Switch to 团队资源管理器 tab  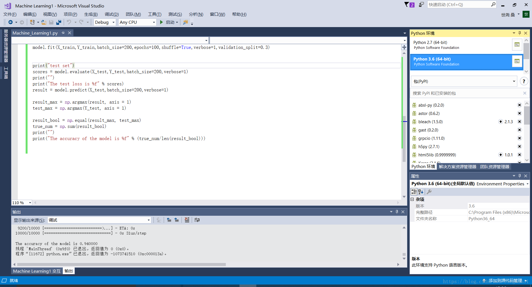(x=495, y=167)
